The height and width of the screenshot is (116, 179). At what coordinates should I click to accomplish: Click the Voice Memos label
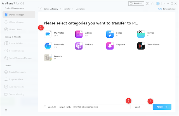(x=154, y=44)
